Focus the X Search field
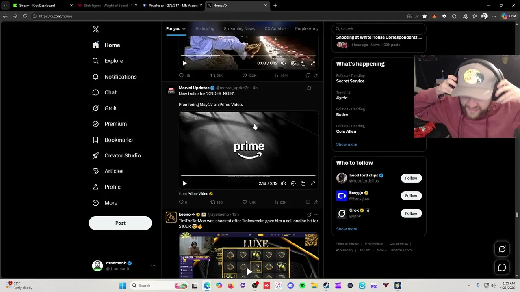This screenshot has height=292, width=520. [x=379, y=29]
